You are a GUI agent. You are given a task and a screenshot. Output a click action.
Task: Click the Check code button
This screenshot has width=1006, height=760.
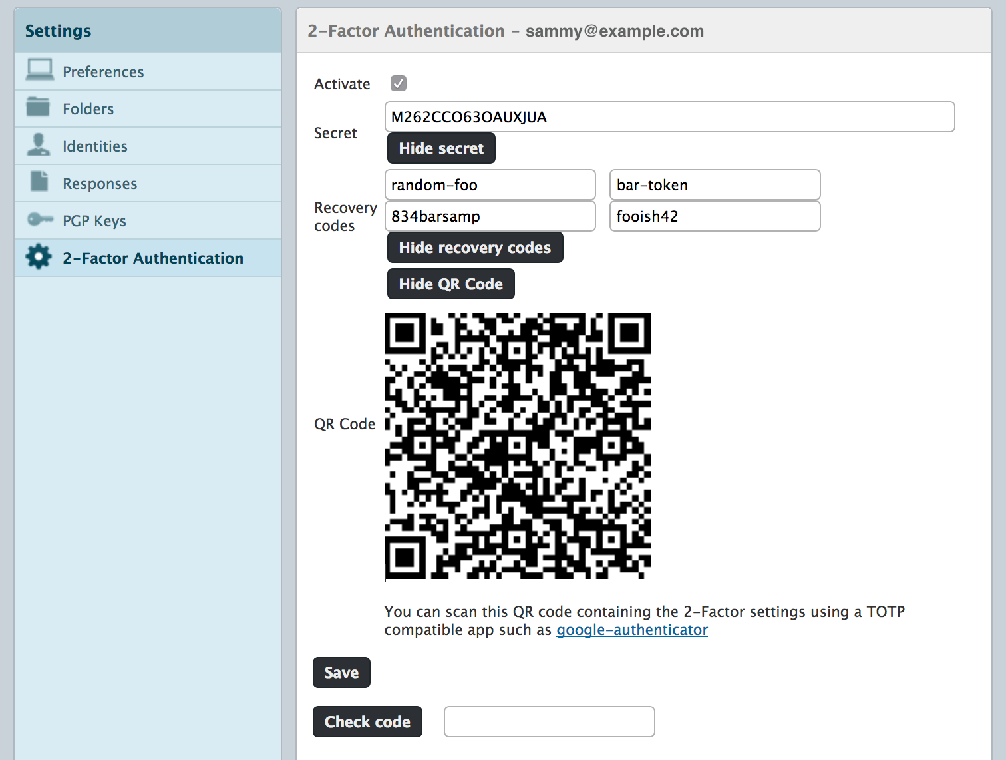(367, 721)
